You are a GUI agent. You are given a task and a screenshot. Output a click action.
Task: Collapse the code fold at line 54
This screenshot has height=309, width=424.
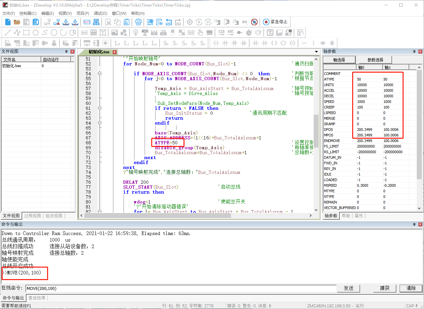pos(99,74)
